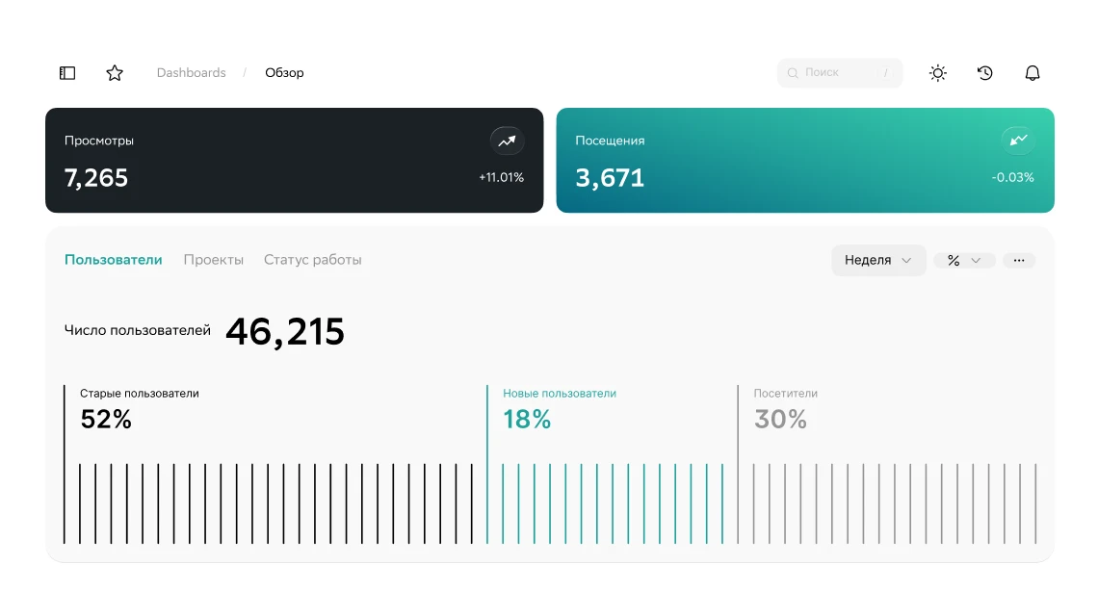
Task: Open the Просмотры stats card
Action: (294, 161)
